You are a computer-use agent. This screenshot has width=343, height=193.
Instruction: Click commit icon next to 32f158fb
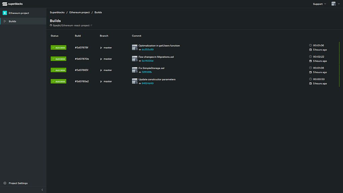(140, 72)
